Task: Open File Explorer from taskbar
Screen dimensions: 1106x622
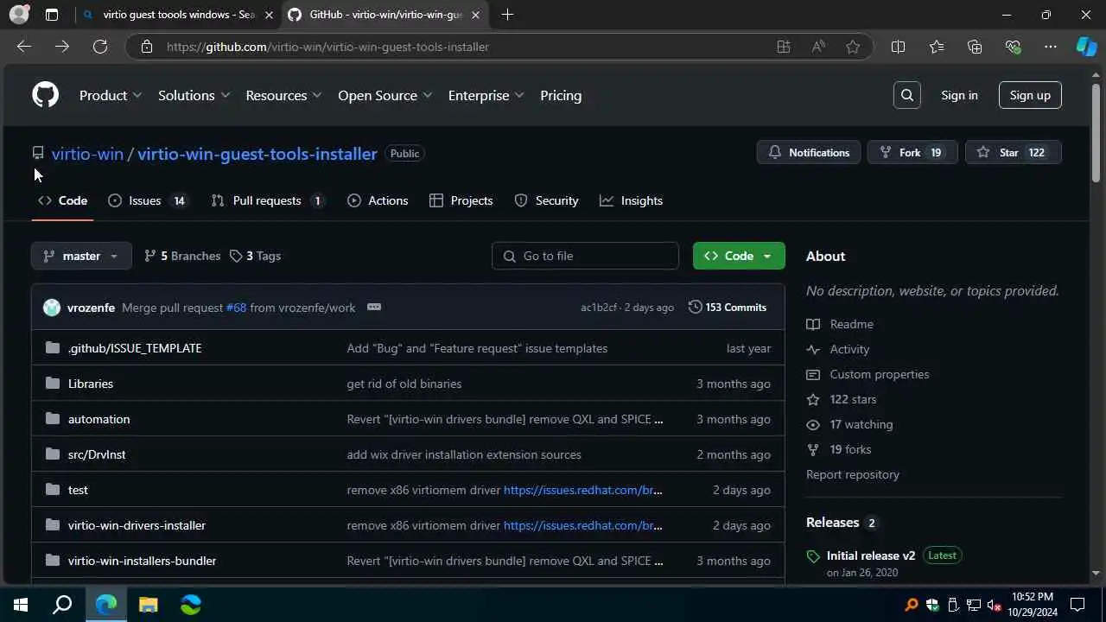Action: [149, 605]
